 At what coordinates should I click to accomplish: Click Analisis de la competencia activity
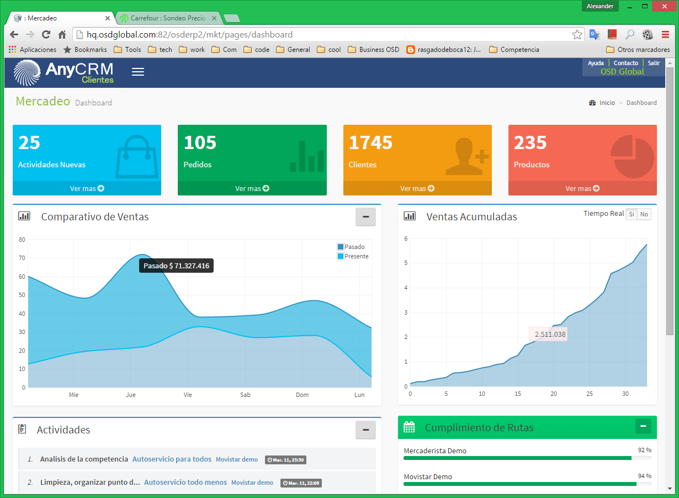(x=84, y=459)
